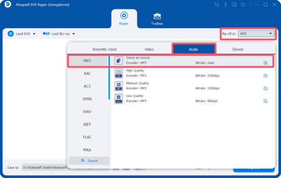
Task: Choose the Same as source preset text
Action: tap(138, 58)
